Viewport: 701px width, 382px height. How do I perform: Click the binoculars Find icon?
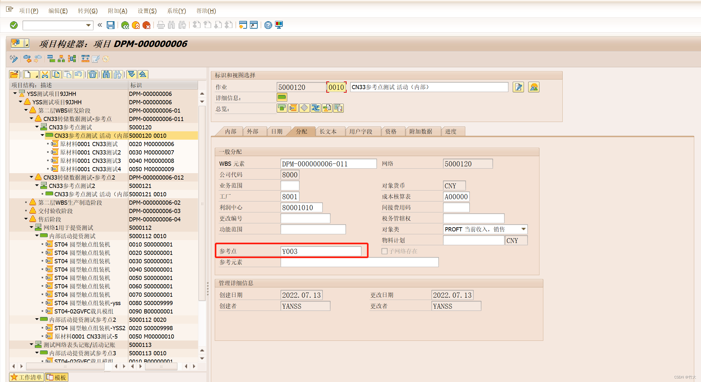(x=106, y=74)
